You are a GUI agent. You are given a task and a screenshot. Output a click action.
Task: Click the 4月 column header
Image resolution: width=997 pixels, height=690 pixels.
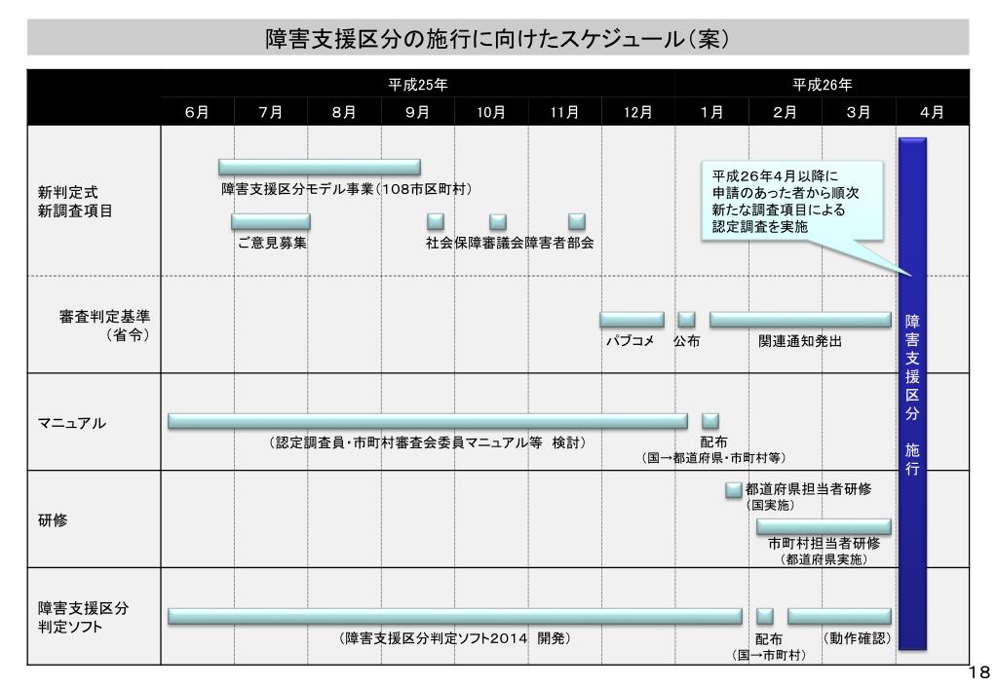[x=932, y=112]
